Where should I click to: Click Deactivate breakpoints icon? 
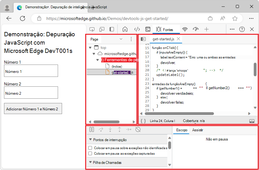(138, 130)
